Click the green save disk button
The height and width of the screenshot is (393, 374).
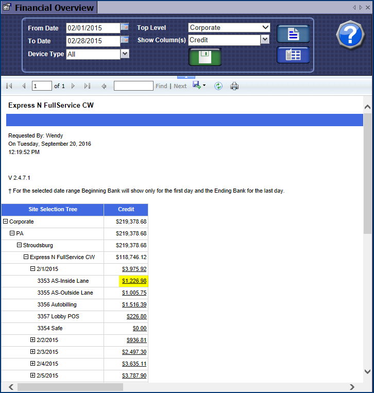(205, 57)
